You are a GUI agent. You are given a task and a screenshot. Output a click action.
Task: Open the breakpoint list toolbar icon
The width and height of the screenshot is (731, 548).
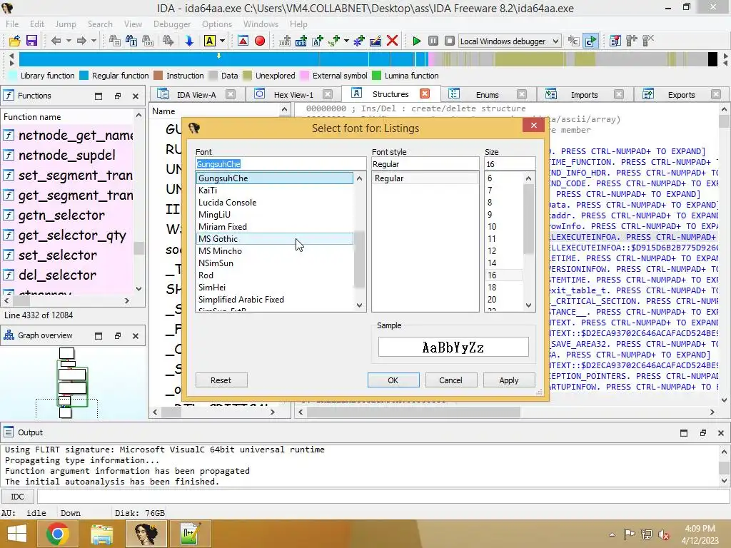tap(615, 41)
